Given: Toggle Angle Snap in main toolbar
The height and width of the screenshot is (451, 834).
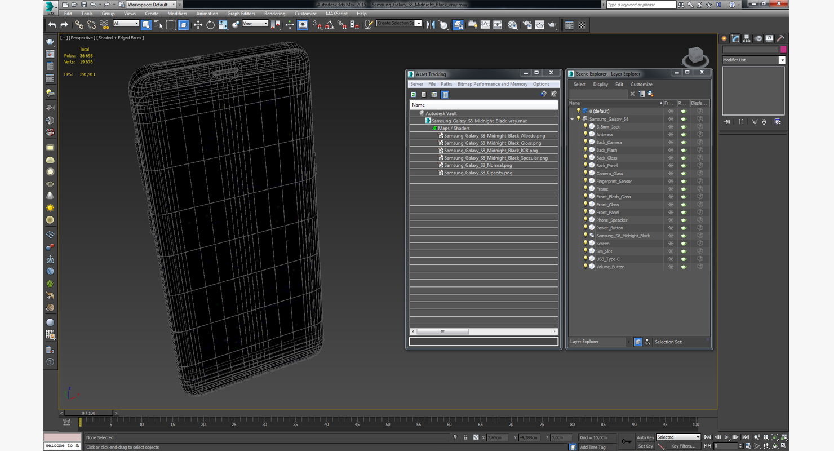Looking at the screenshot, I should pyautogui.click(x=330, y=25).
